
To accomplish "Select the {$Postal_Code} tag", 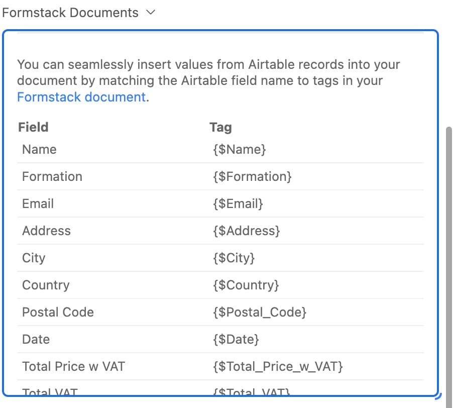I will point(260,313).
